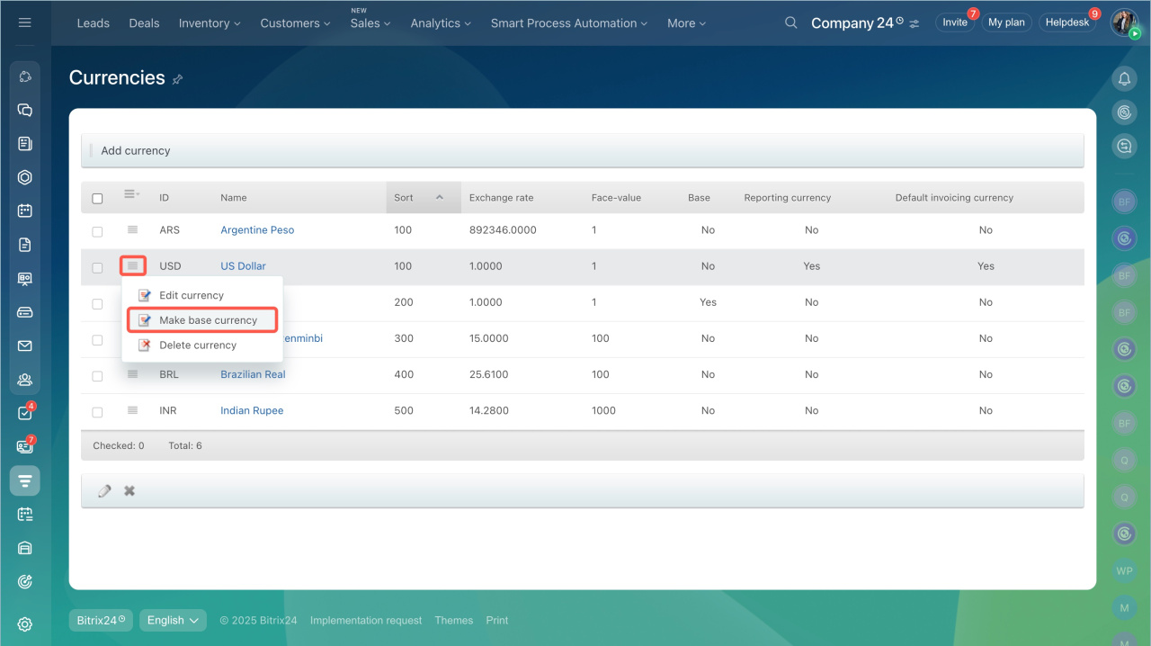
Task: Check the Indian Rupee row checkbox
Action: [x=97, y=411]
